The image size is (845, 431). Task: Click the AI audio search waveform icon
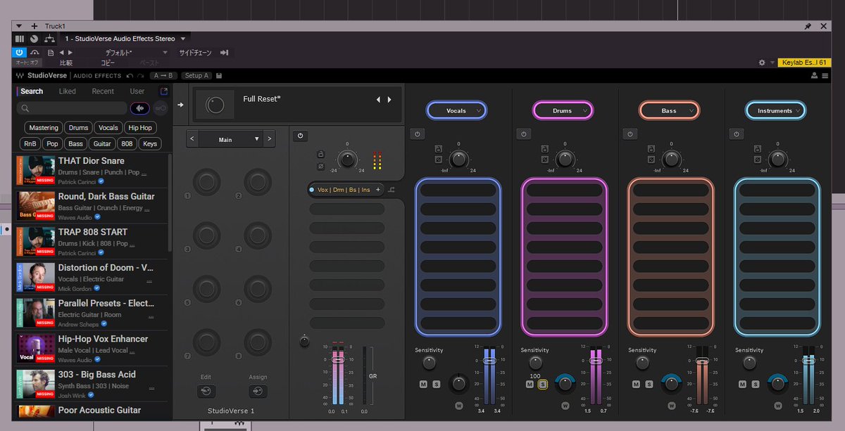pos(139,108)
